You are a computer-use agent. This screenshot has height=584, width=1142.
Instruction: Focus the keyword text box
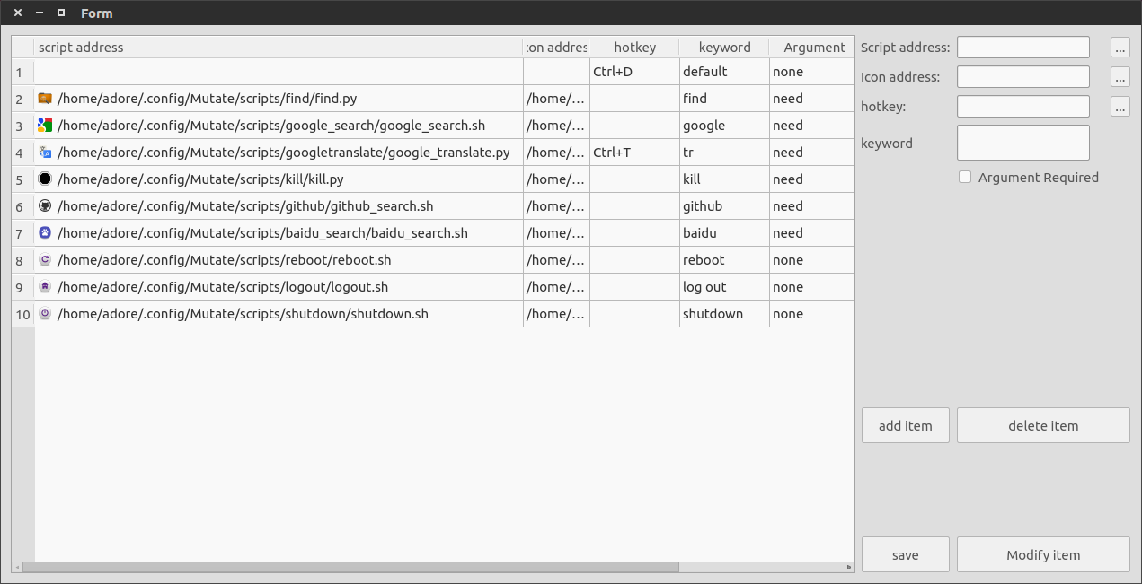pyautogui.click(x=1023, y=143)
